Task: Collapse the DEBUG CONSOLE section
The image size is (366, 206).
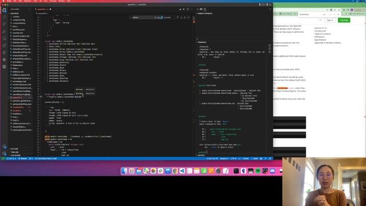Action: pyautogui.click(x=205, y=14)
